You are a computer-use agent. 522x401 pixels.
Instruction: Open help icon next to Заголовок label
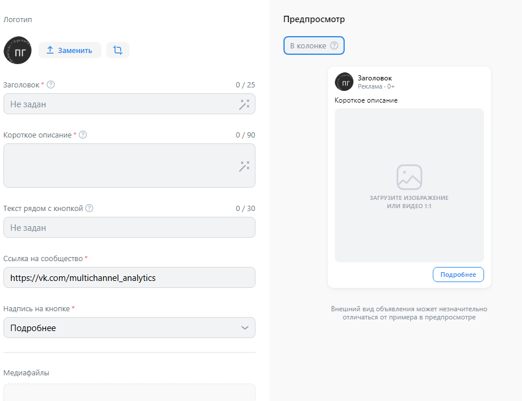pos(51,85)
